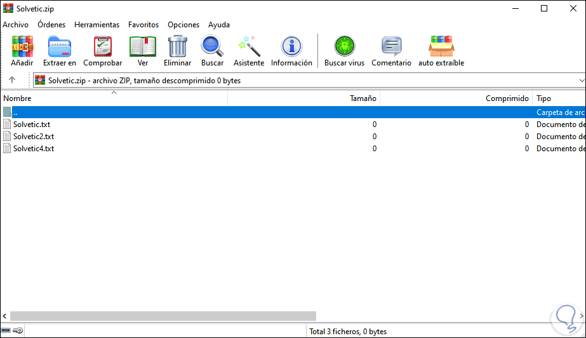Expand the address bar dropdown arrow
The width and height of the screenshot is (586, 338).
(582, 81)
